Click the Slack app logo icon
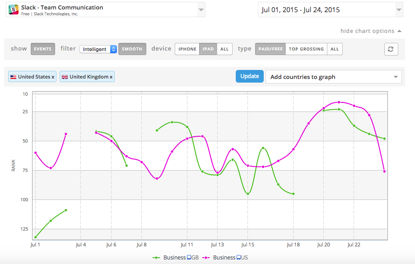The width and height of the screenshot is (415, 264). [x=14, y=9]
